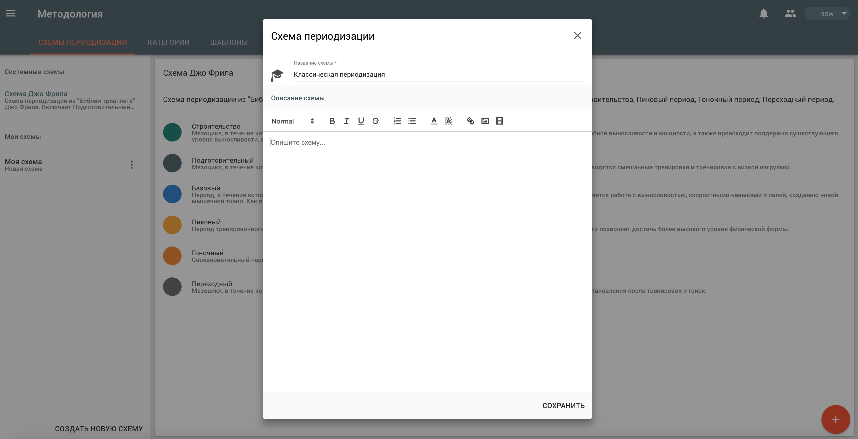Click the unordered list icon
This screenshot has width=858, height=439.
point(412,121)
